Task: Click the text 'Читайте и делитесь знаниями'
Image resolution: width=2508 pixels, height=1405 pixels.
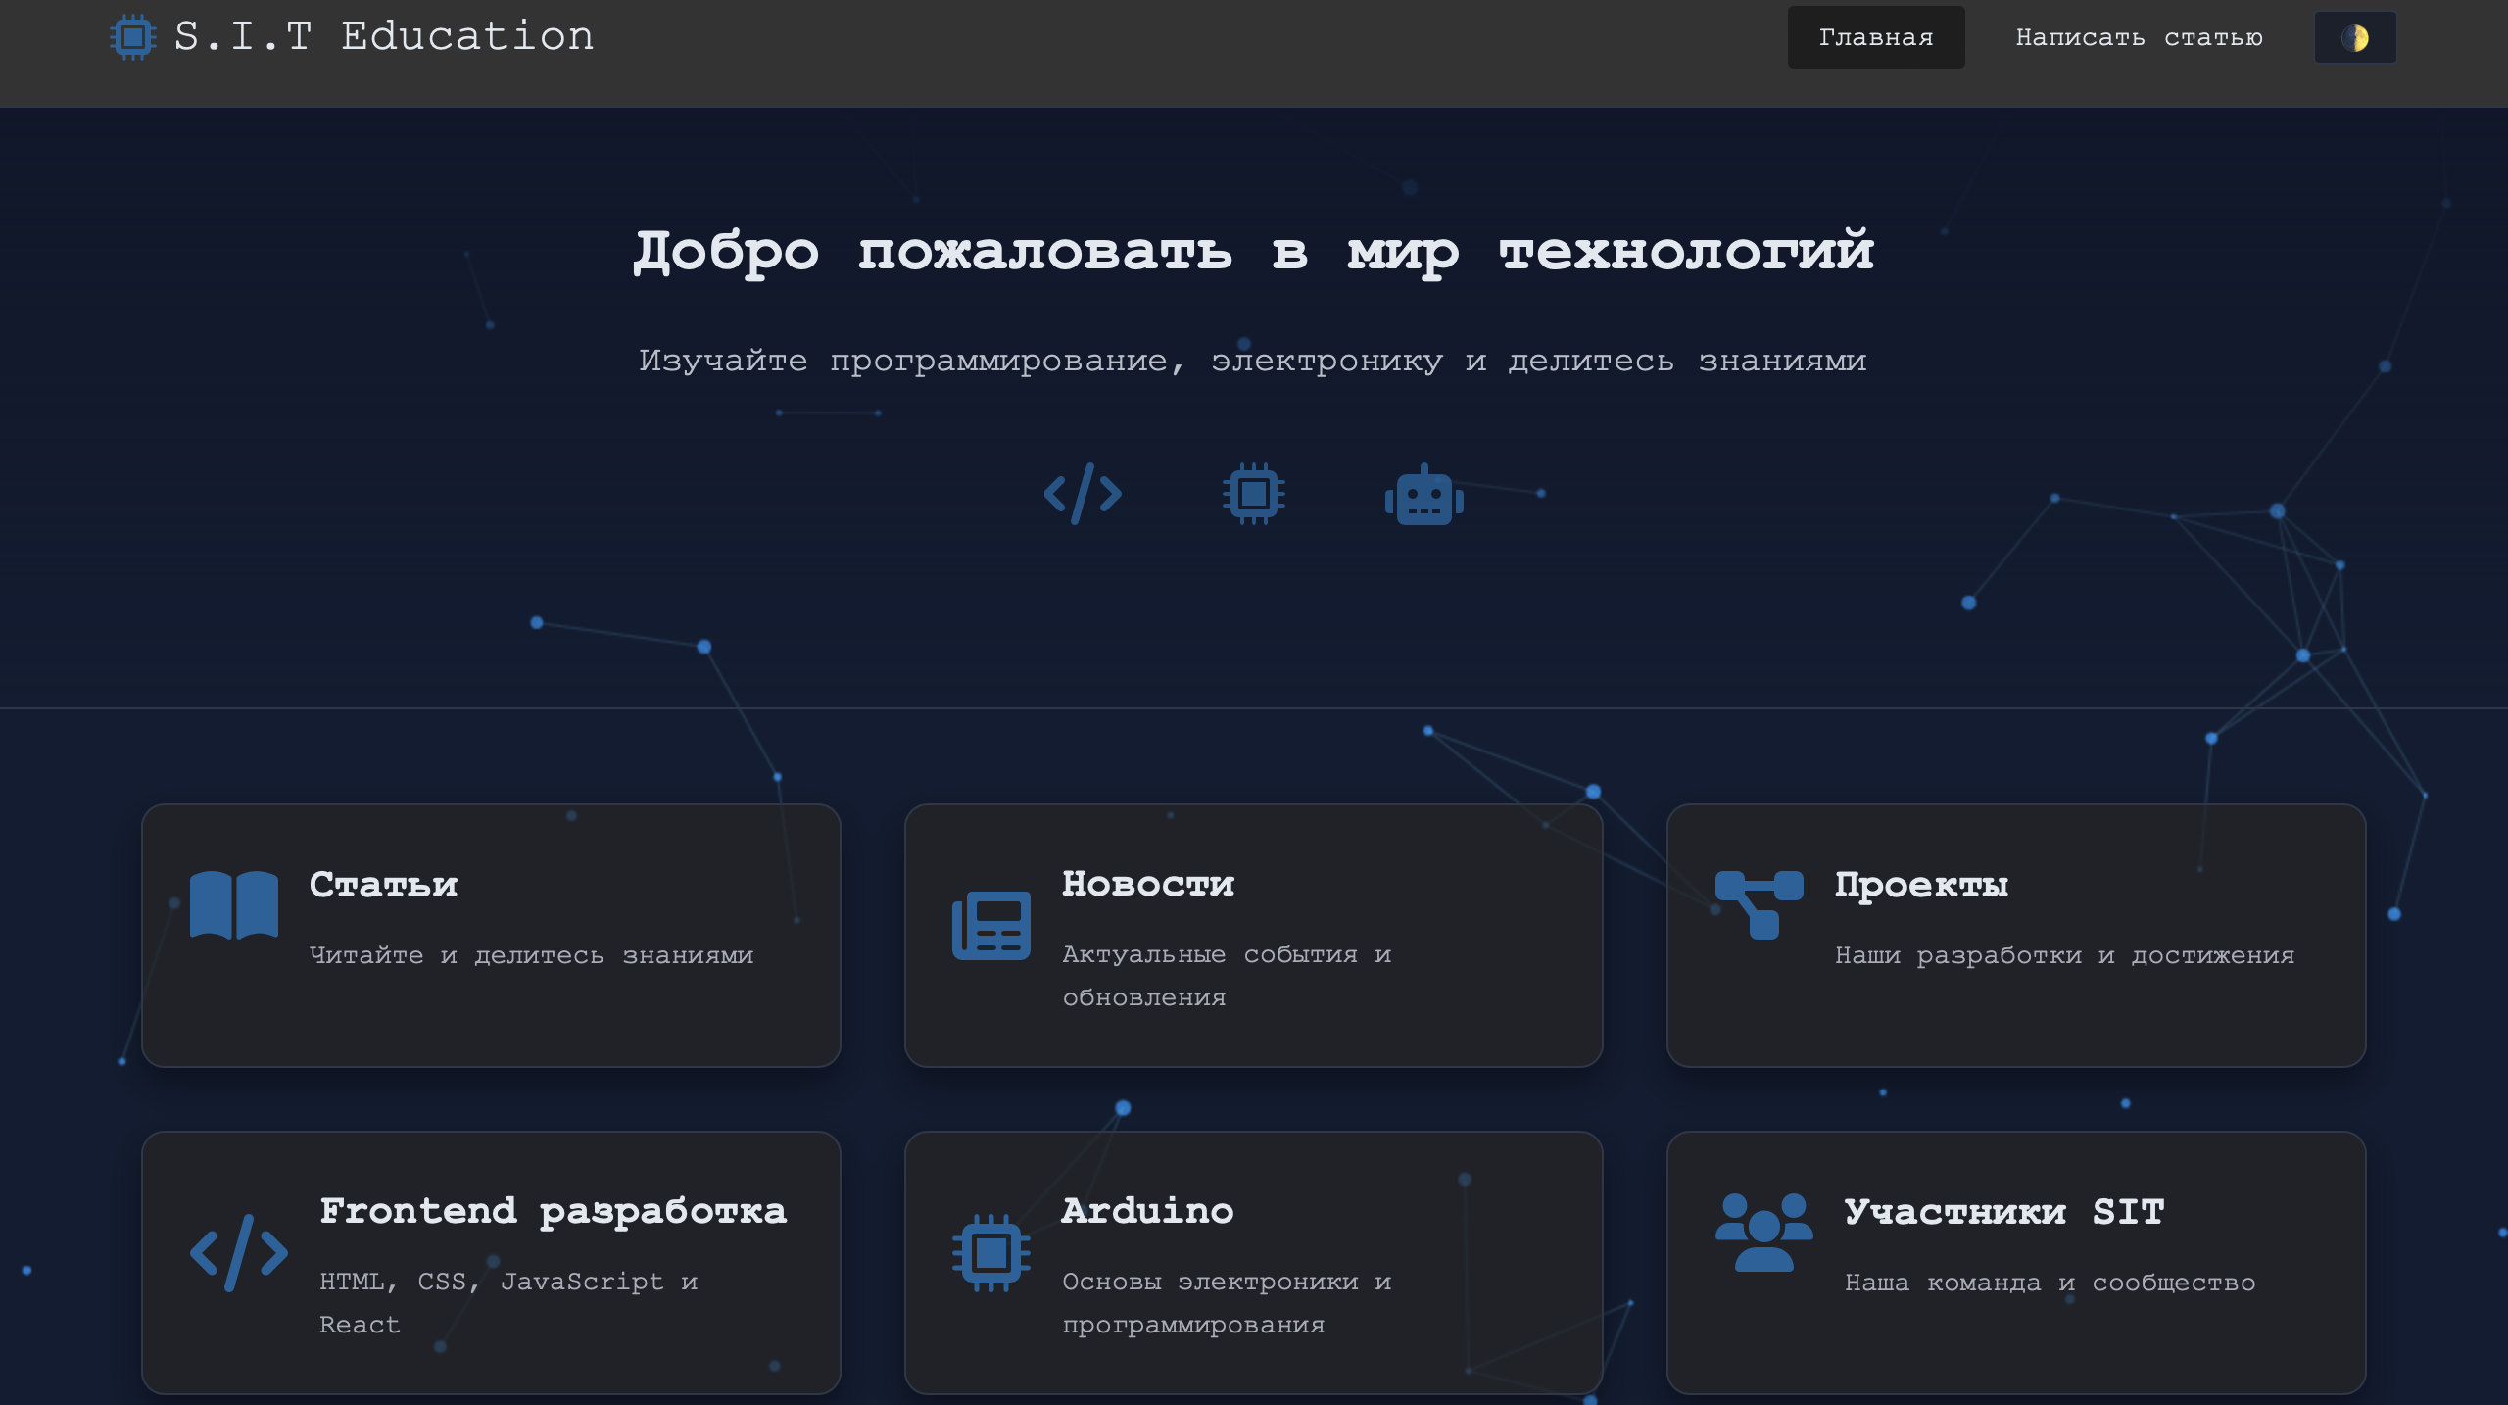Action: point(532,955)
